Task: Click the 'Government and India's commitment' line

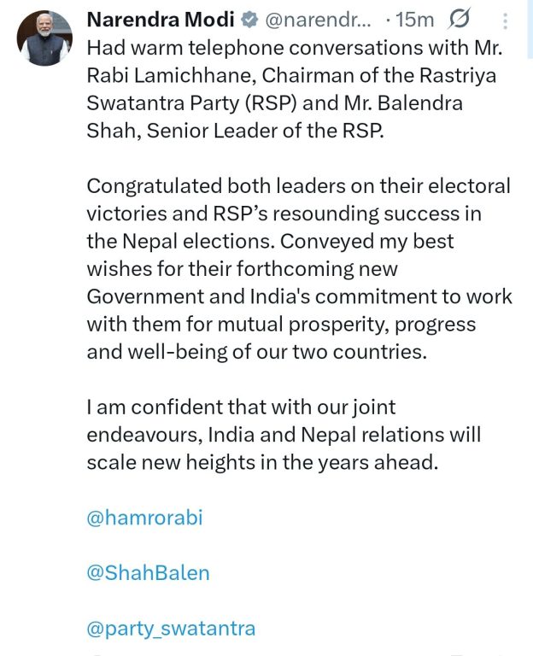Action: click(x=299, y=296)
